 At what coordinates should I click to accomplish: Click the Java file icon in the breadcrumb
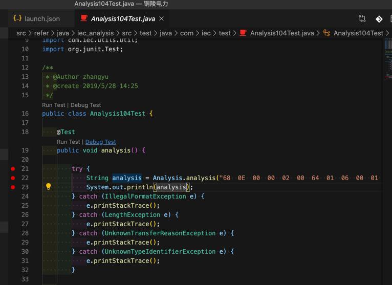click(243, 33)
